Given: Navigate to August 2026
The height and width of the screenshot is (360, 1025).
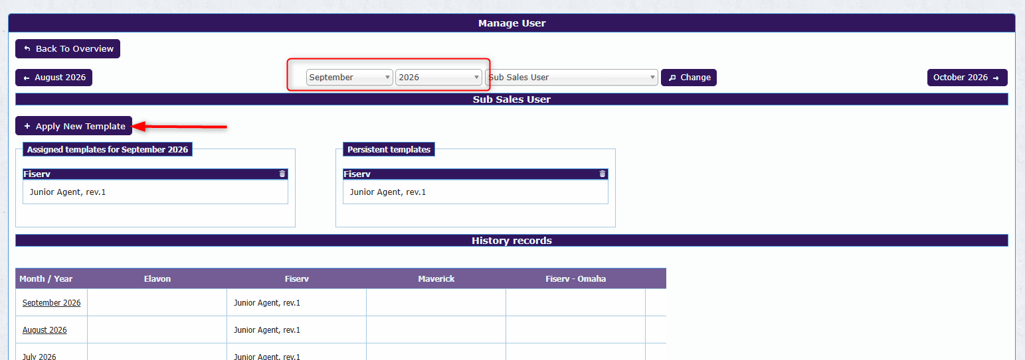Looking at the screenshot, I should pyautogui.click(x=54, y=78).
